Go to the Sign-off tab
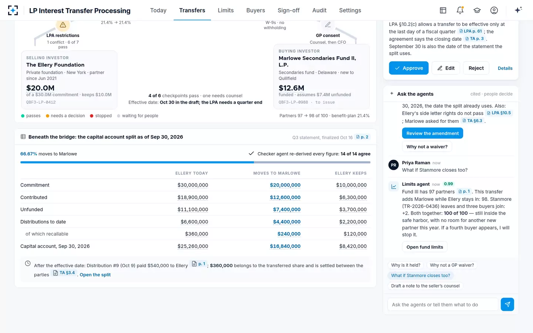Screen dimensions: 533x333 coord(289,10)
